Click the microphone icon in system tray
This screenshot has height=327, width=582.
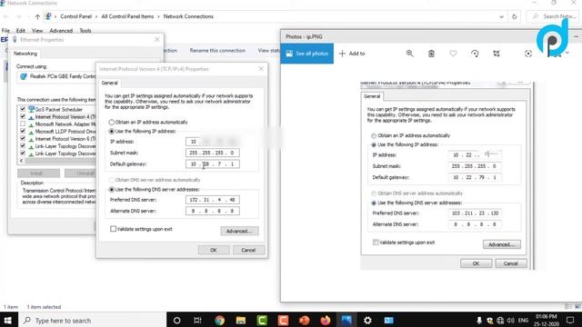pos(479,321)
